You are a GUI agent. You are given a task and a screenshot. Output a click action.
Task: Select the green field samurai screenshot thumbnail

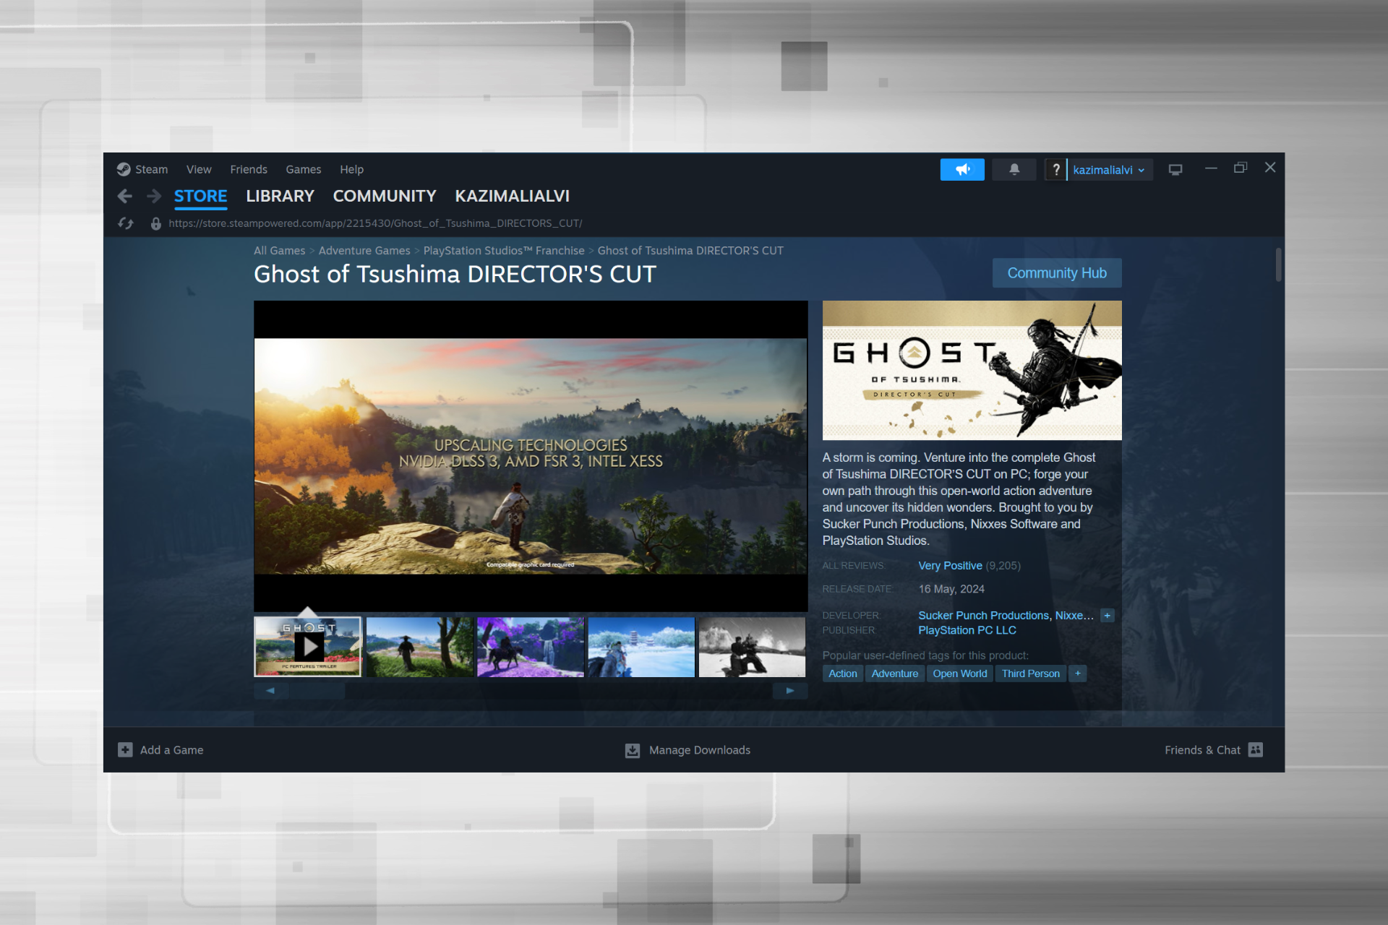[419, 647]
